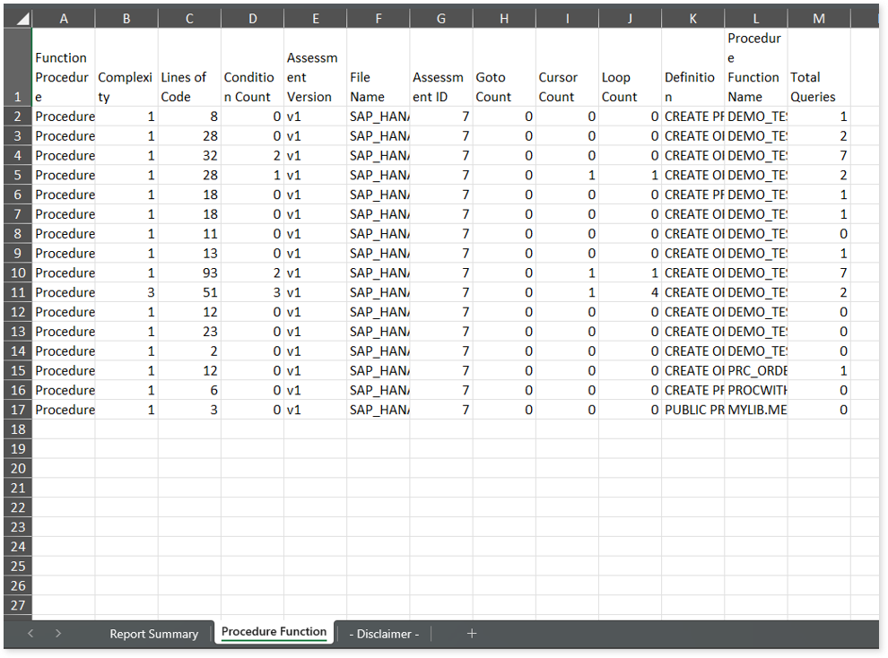Click the Total Queries header cell
Viewport: 888px width, 658px height.
[818, 87]
